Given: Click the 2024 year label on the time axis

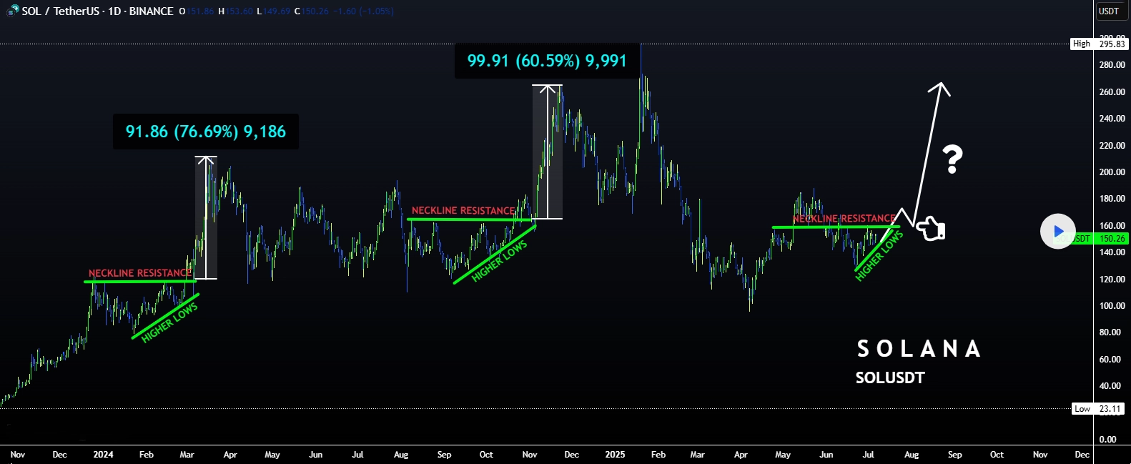Looking at the screenshot, I should [x=103, y=454].
